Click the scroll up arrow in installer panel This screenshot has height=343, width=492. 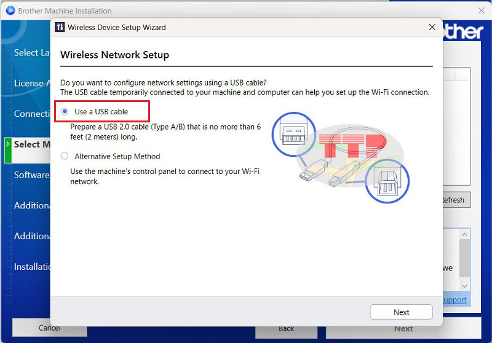point(465,235)
